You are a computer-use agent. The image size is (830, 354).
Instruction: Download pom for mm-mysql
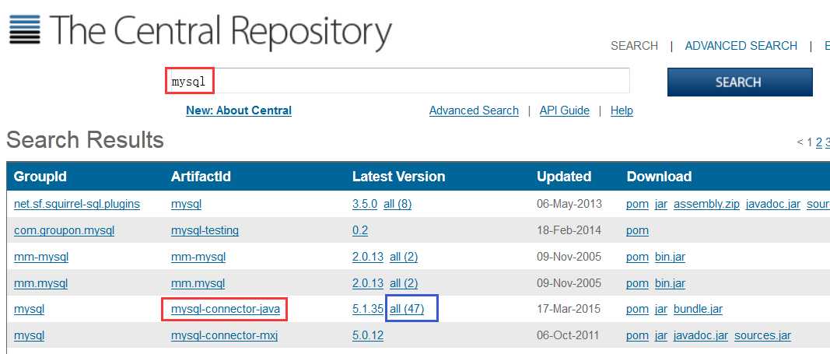pos(637,258)
